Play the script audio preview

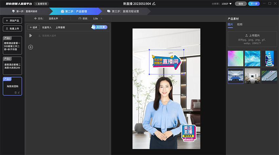click(31, 35)
